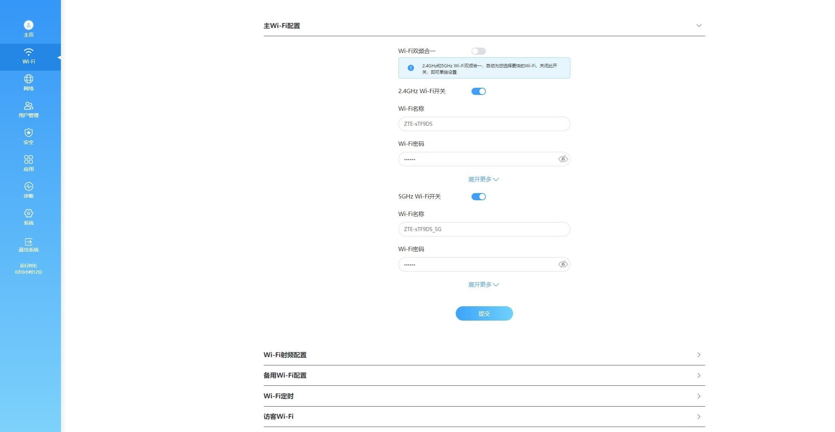Show 2.4GHz Wi-Fi password with eye icon

(563, 159)
